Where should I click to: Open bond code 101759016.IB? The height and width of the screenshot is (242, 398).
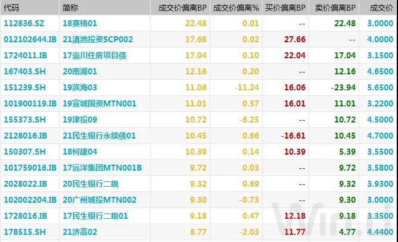tap(30, 168)
